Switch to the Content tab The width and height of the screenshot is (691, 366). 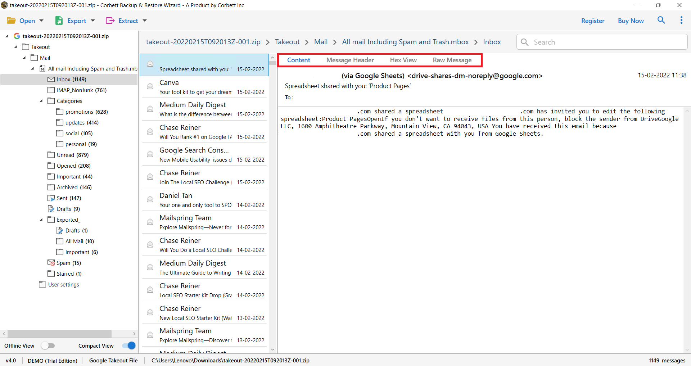tap(298, 60)
